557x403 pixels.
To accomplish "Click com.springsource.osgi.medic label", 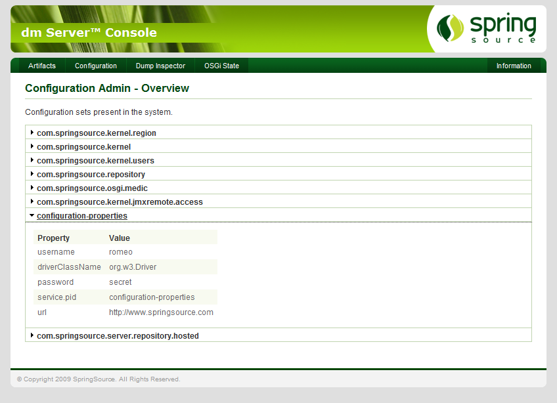I will click(93, 188).
